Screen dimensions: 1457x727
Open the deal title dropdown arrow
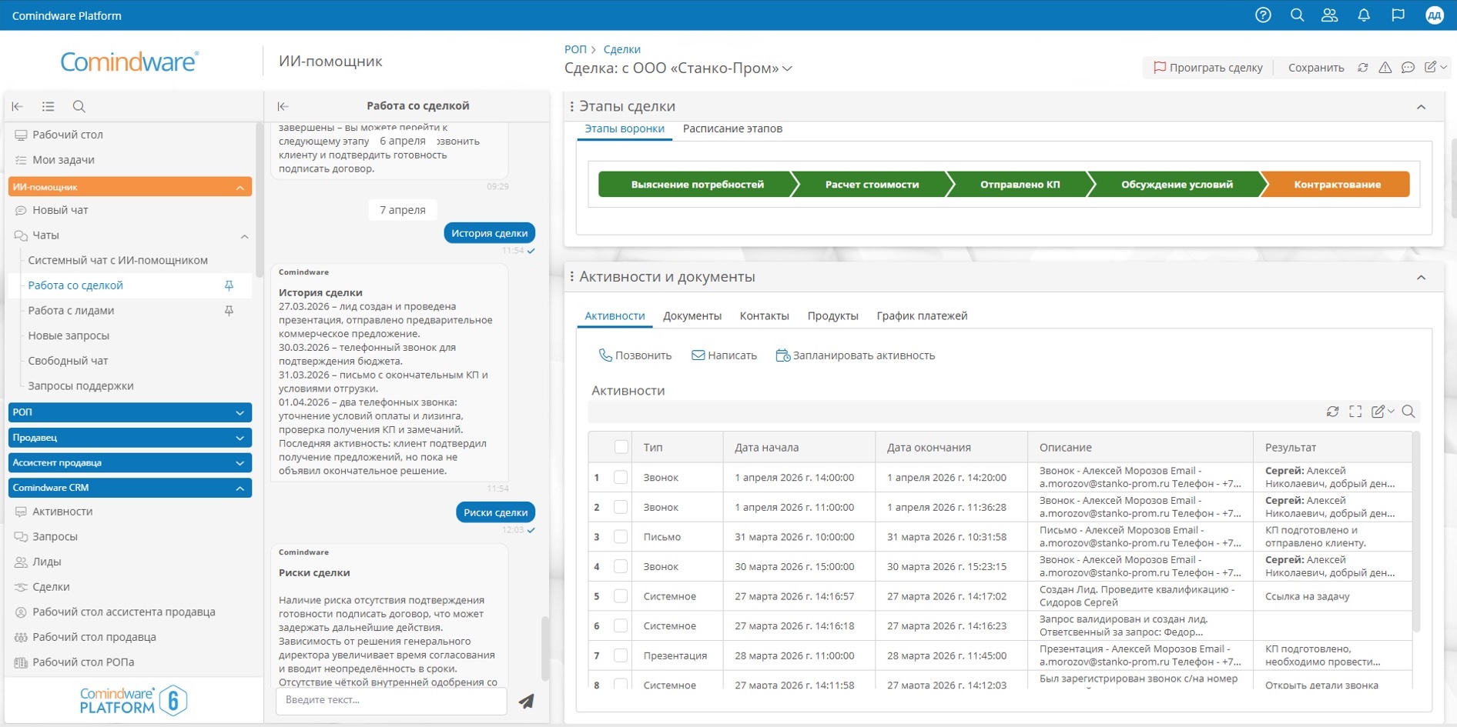(x=787, y=68)
